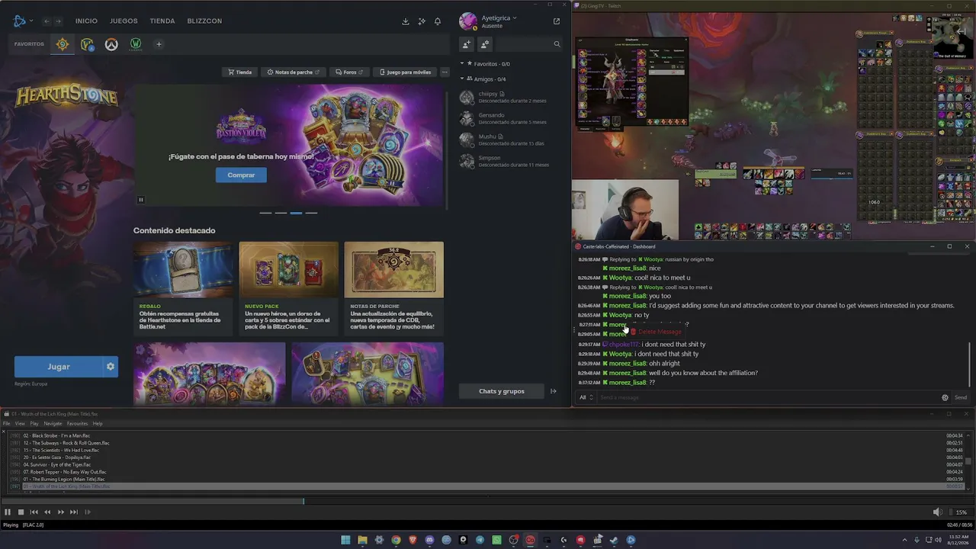The height and width of the screenshot is (549, 976).
Task: Open the Foros link for Hearthstone
Action: (349, 72)
